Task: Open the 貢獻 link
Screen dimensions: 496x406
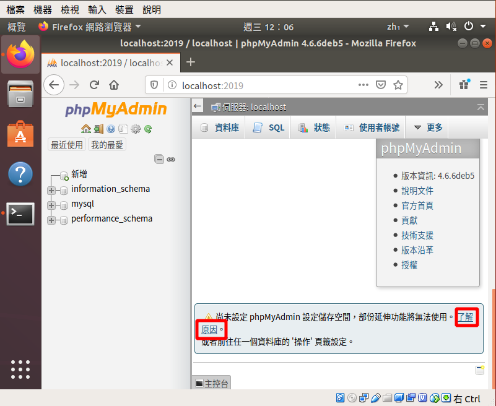Action: pyautogui.click(x=409, y=220)
